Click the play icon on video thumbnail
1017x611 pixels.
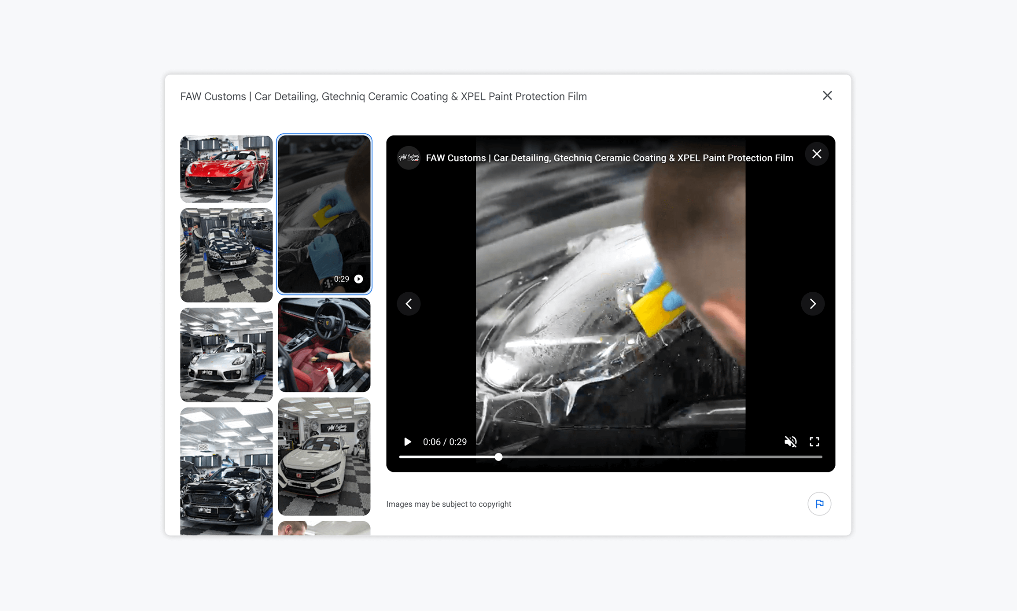pyautogui.click(x=359, y=279)
